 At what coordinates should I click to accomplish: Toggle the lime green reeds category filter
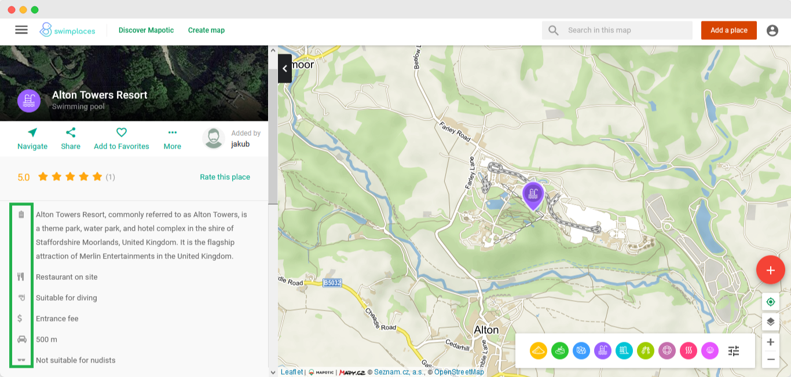tap(646, 350)
